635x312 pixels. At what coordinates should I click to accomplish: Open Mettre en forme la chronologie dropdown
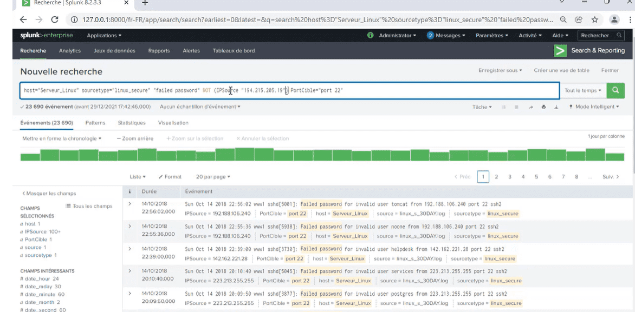coord(62,138)
